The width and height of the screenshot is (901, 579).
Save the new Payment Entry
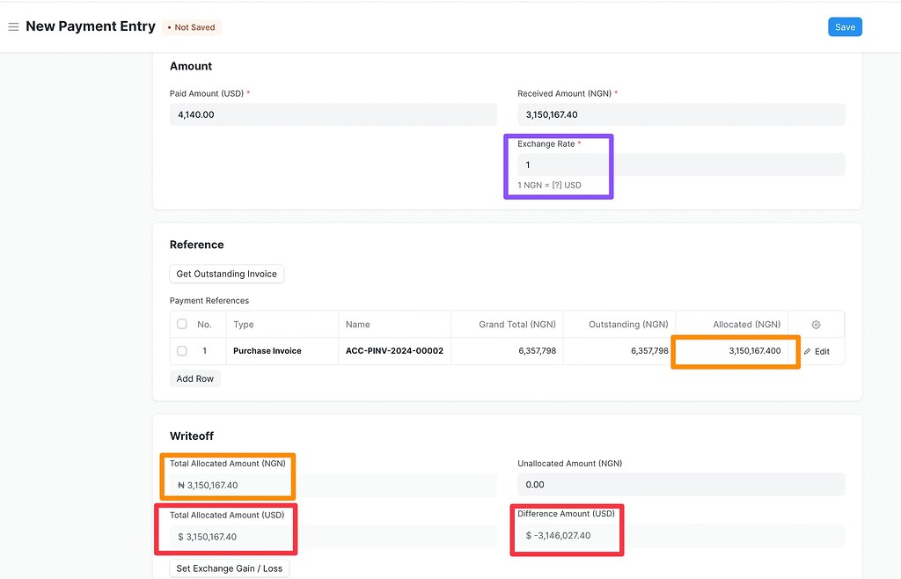click(844, 26)
